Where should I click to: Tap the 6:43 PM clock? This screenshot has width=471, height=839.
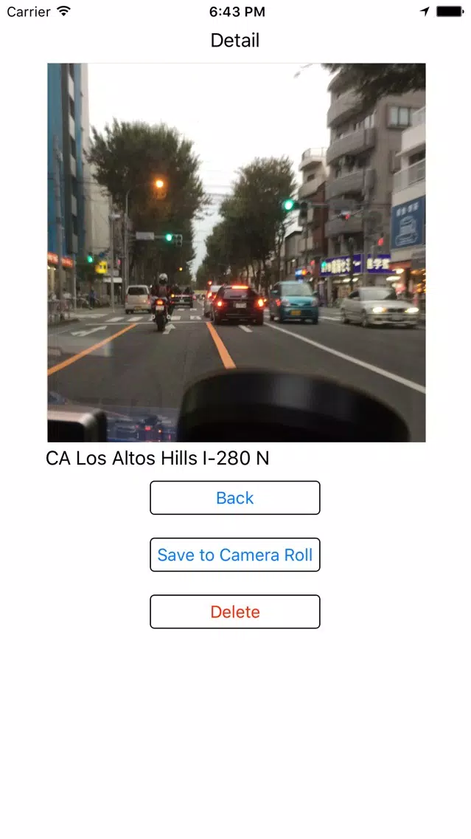coord(237,12)
